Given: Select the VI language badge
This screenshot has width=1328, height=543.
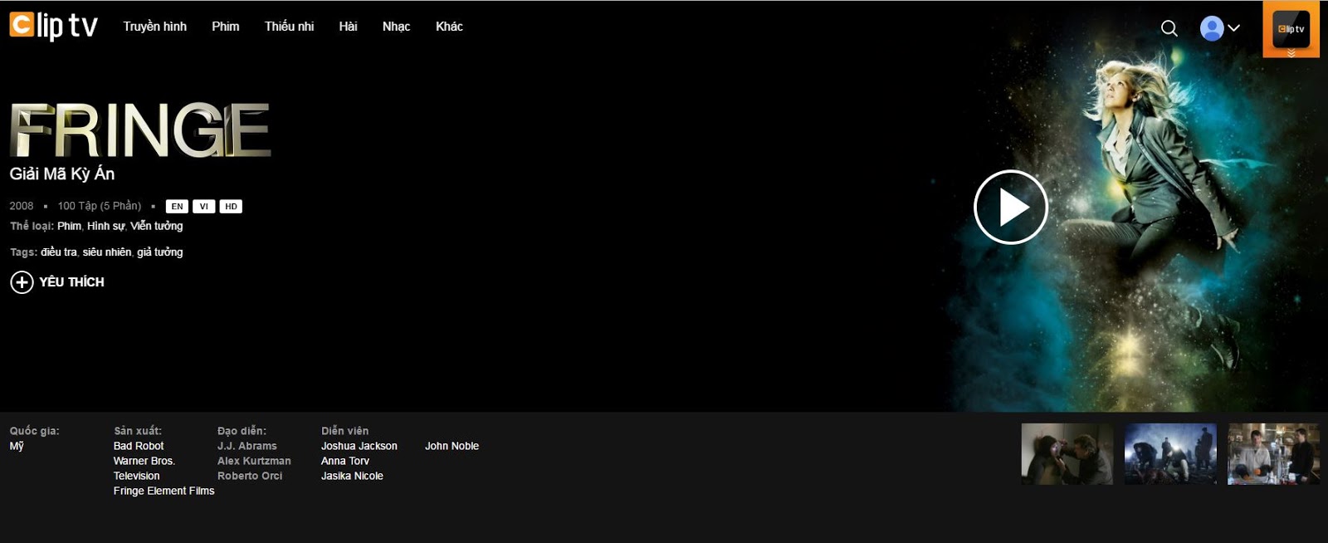Looking at the screenshot, I should [x=204, y=207].
